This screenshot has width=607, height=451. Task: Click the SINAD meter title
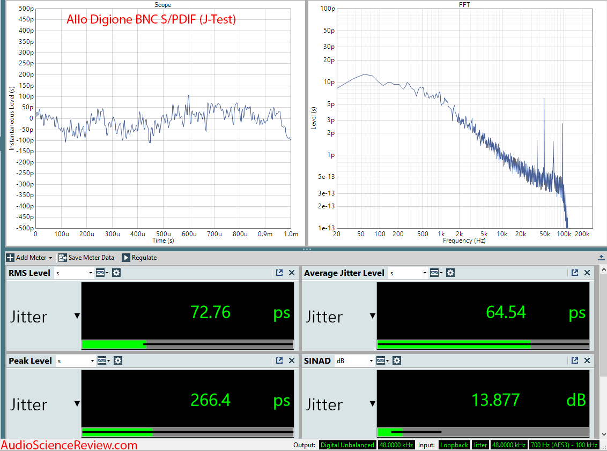point(317,361)
